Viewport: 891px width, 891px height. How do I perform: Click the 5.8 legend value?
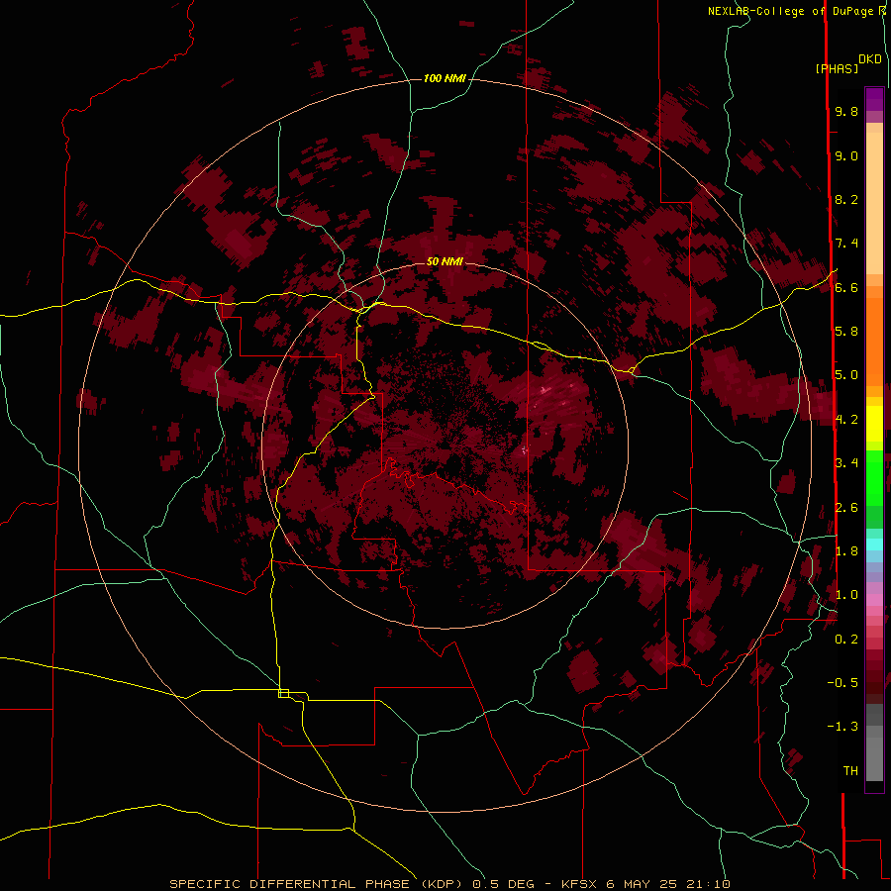point(846,331)
